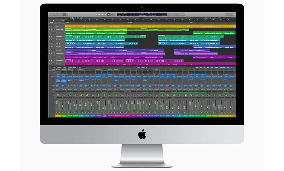This screenshot has width=284, height=171.
Task: Toggle the Aux channel filter button
Action: [x=204, y=67]
